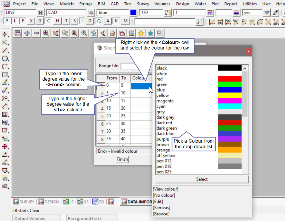Select the circle tool in left toolbar

coord(5,59)
